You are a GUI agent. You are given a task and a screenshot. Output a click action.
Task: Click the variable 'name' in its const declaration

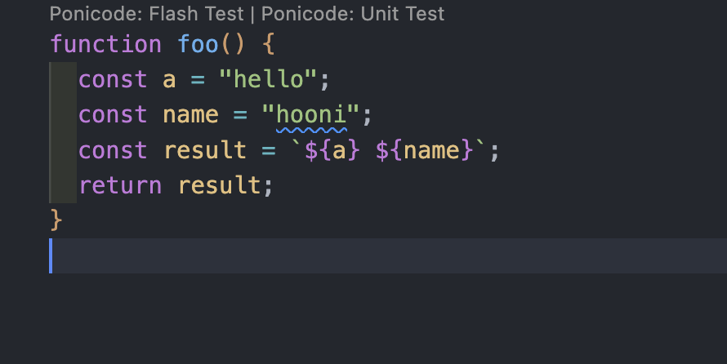point(190,115)
